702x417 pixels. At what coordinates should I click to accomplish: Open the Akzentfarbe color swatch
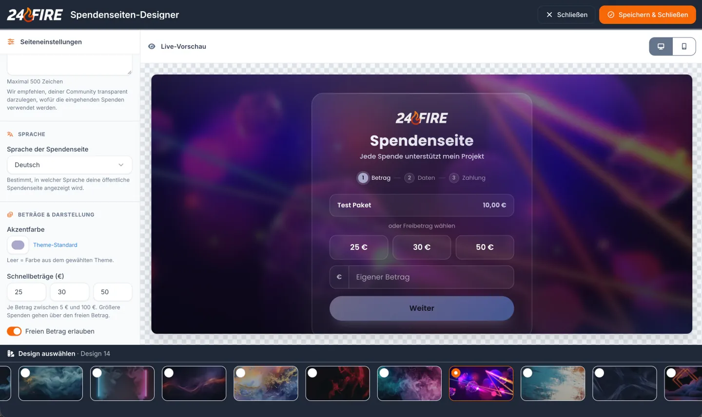click(x=18, y=245)
